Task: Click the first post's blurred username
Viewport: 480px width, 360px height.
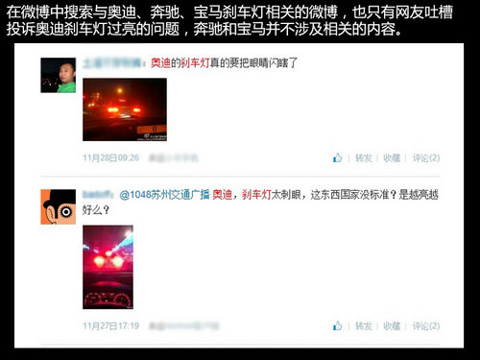Action: (x=112, y=63)
